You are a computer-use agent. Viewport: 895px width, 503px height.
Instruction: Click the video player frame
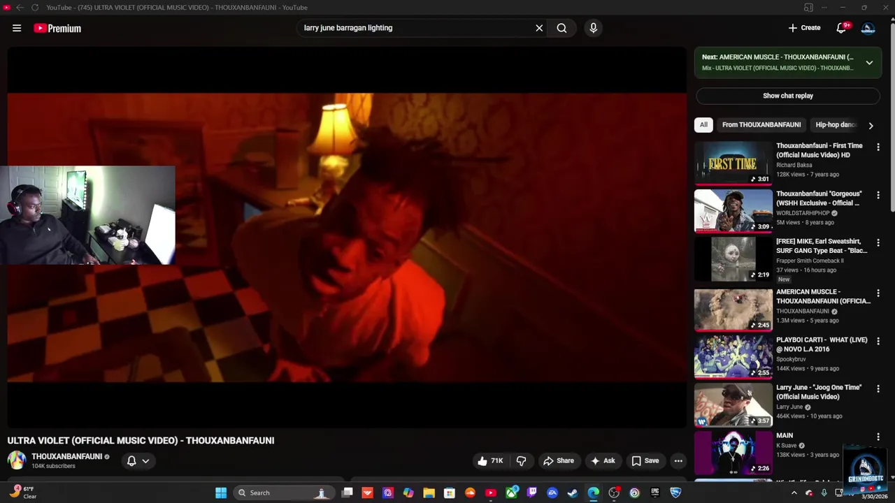point(347,238)
